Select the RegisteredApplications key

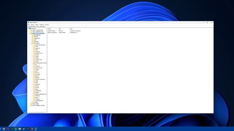(x=41, y=94)
